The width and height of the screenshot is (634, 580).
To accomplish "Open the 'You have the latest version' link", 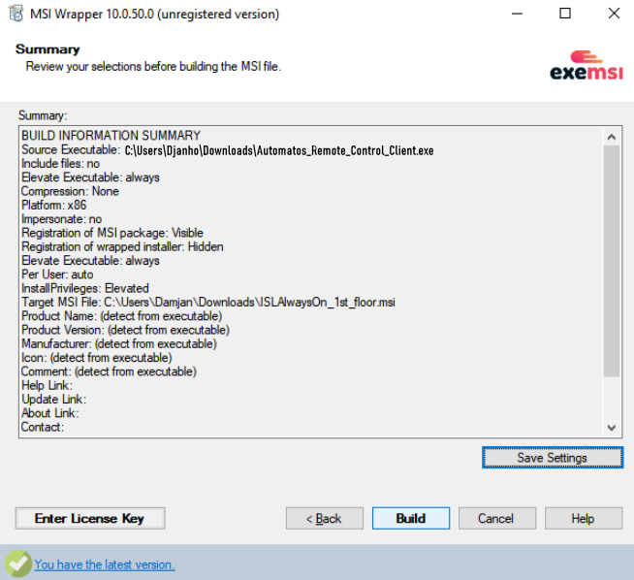I will (105, 564).
